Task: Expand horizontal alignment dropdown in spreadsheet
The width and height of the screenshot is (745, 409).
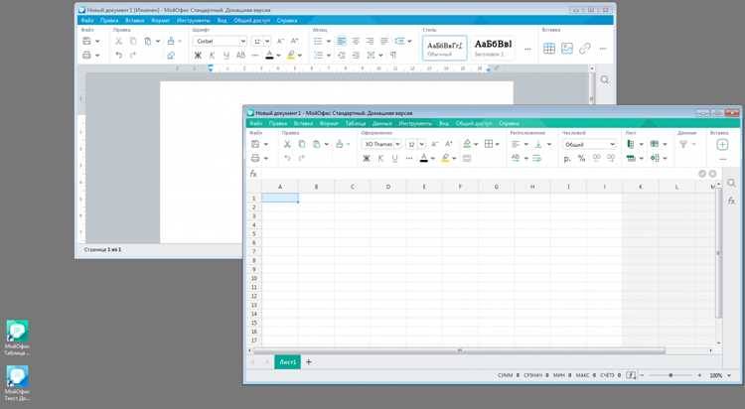Action: [x=525, y=144]
